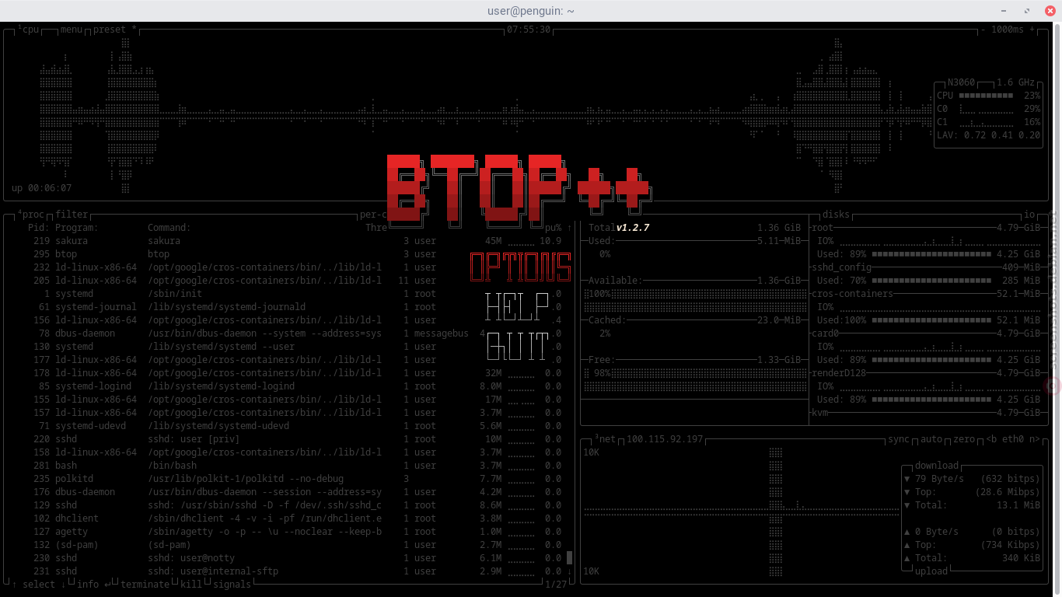The width and height of the screenshot is (1062, 597).
Task: Toggle 'auto' scaling in net box
Action: click(931, 439)
